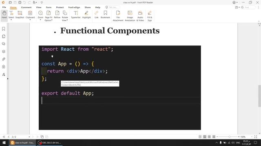The height and width of the screenshot is (146, 261).
Task: Click inside the Find search field
Action: 249,7
